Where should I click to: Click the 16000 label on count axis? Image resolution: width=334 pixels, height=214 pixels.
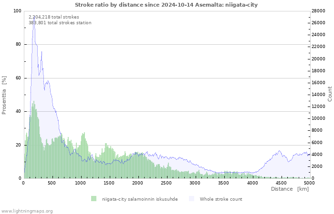point(318,83)
